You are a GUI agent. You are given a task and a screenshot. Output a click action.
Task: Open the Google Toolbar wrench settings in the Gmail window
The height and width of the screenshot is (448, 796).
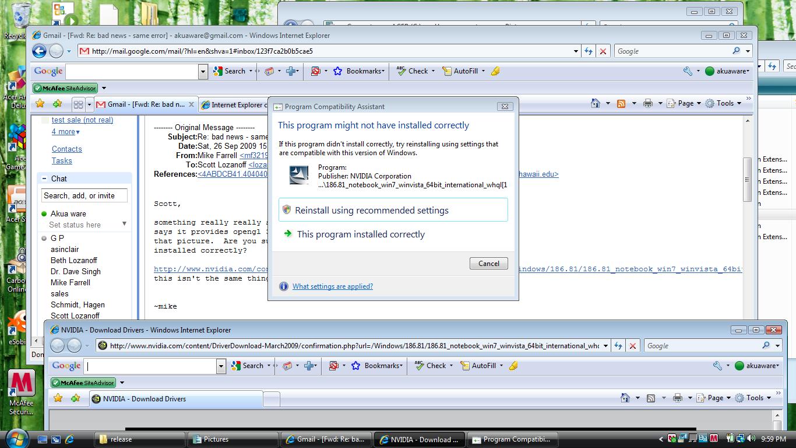coord(688,71)
